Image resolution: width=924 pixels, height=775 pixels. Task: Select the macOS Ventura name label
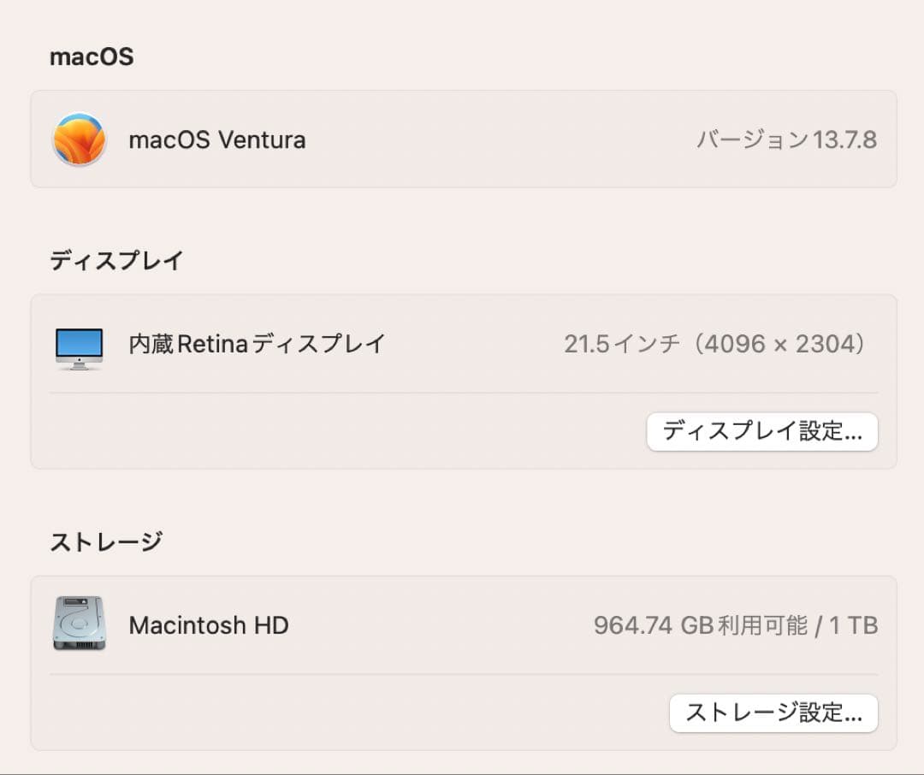[217, 139]
